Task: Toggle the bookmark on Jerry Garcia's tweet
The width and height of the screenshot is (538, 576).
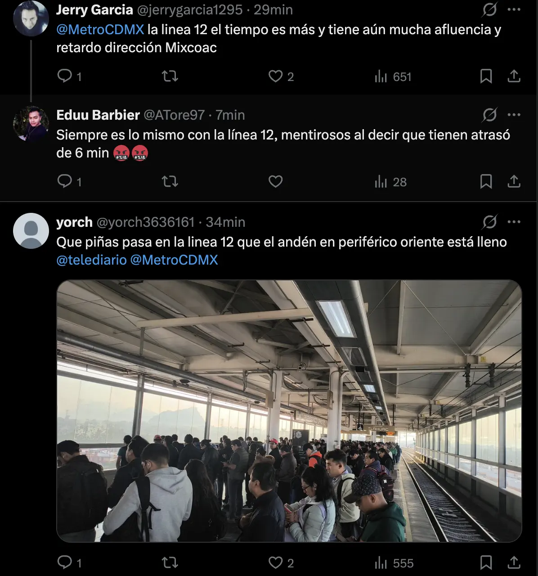Action: coord(486,76)
